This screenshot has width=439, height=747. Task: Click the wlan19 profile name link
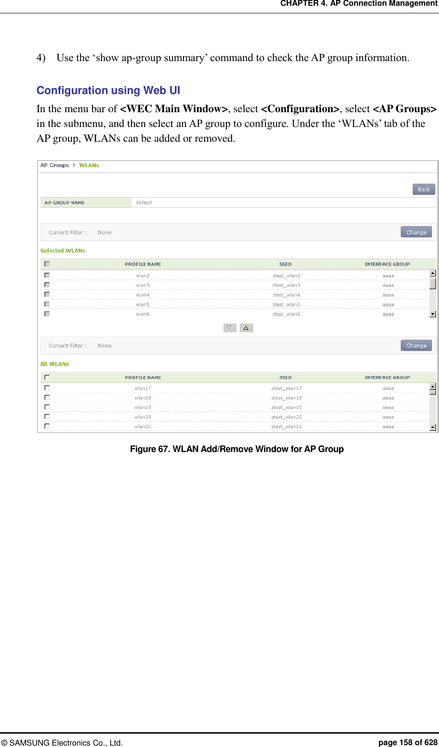143,407
